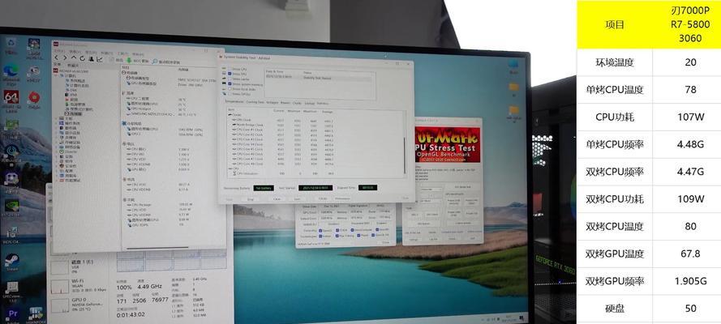Expand the 操作系统 tree node
The height and width of the screenshot is (324, 721).
[x=56, y=123]
